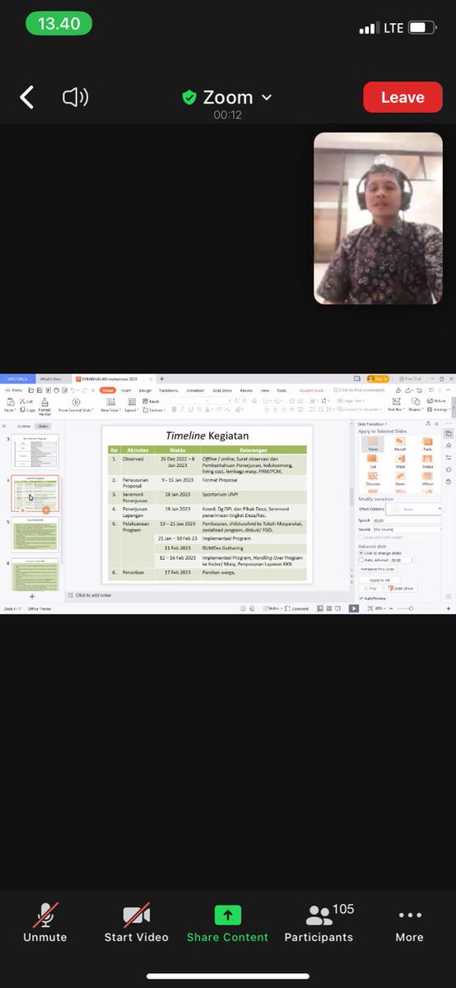
Task: Switch to the Outline panel tab
Action: (24, 426)
